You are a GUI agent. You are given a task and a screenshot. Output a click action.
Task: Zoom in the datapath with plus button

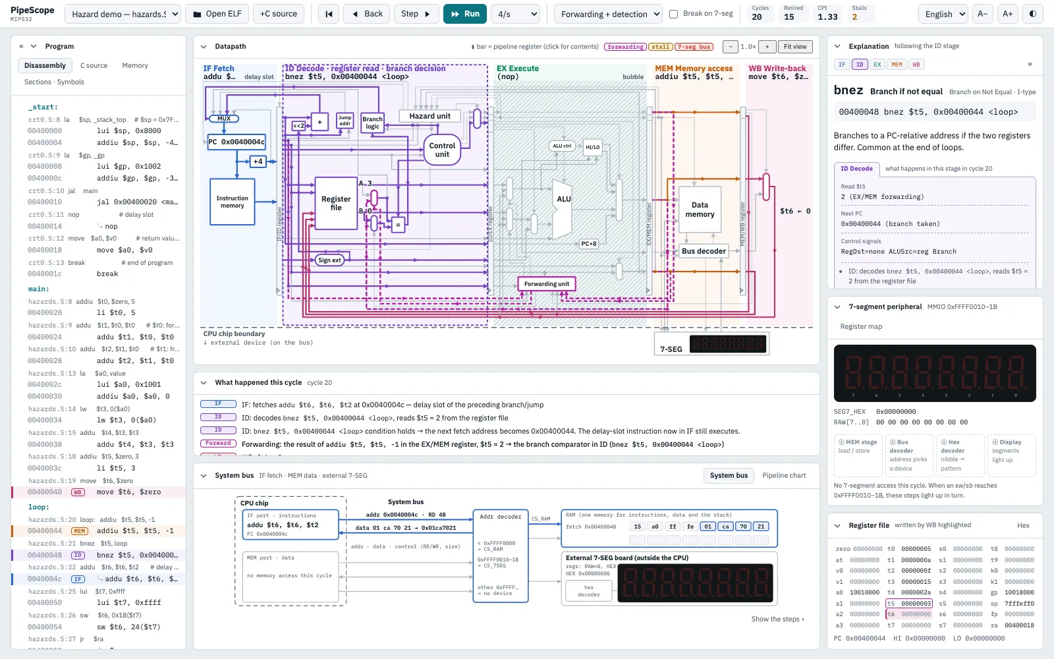[767, 47]
